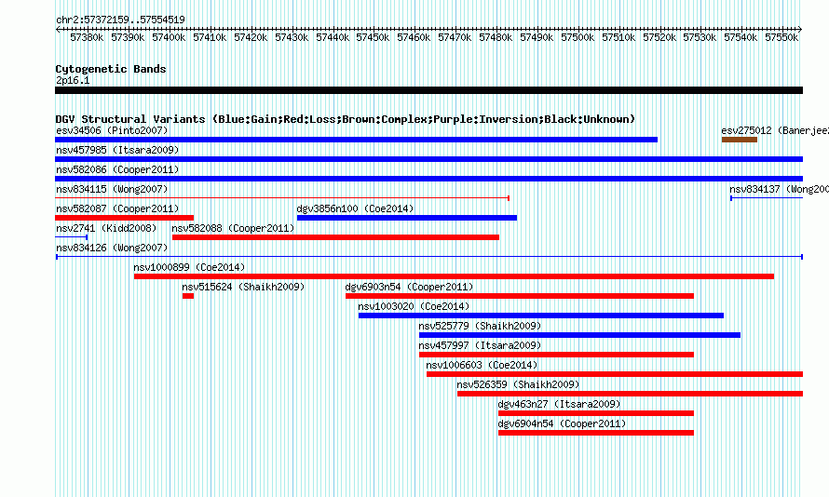
Task: Click the dgv6903n54 (Cooper2011) red bar
Action: coord(520,296)
